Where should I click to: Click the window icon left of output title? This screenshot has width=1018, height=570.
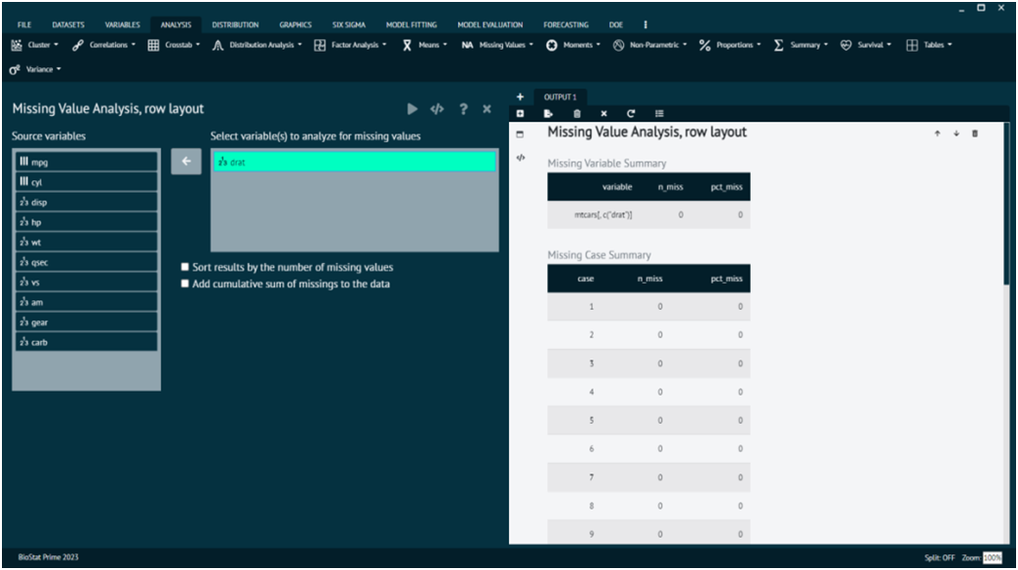coord(520,134)
